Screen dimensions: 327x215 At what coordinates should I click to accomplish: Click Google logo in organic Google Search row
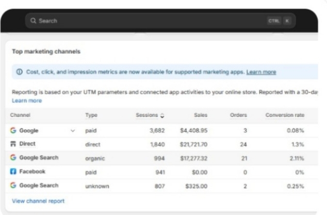[13, 157]
